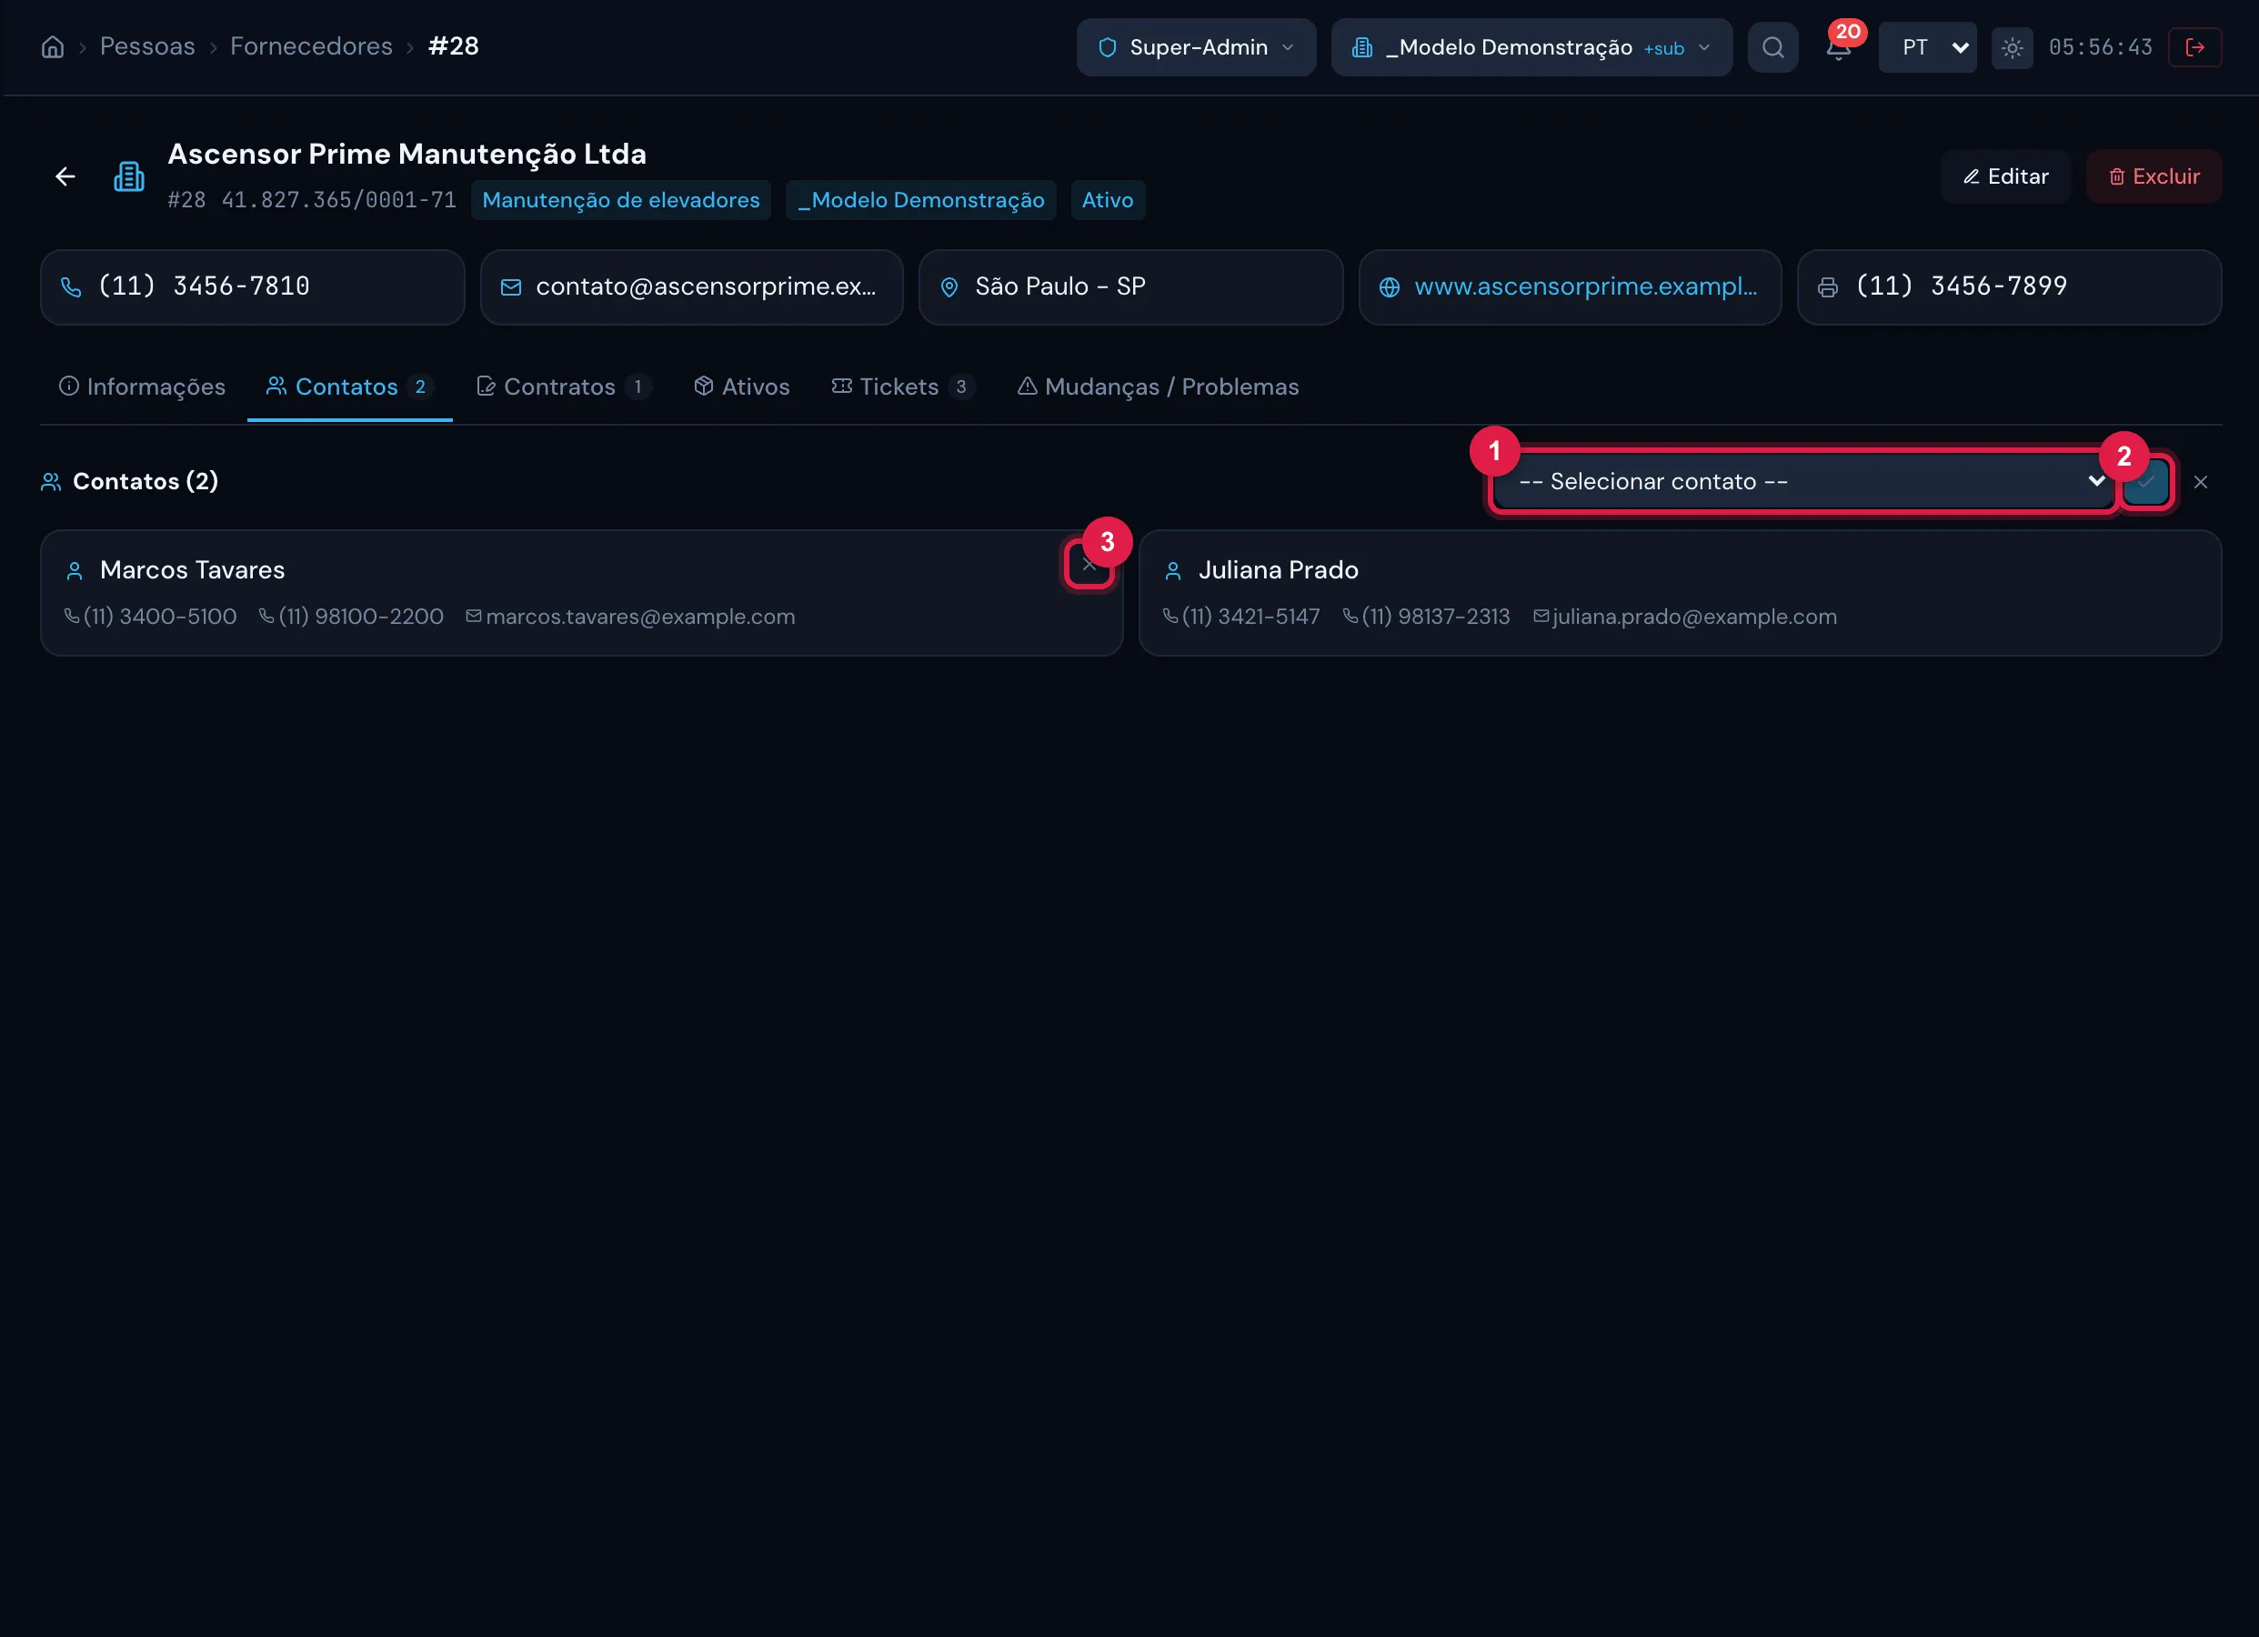Switch to the Mudanças / Problemas tab
This screenshot has width=2259, height=1637.
1159,387
